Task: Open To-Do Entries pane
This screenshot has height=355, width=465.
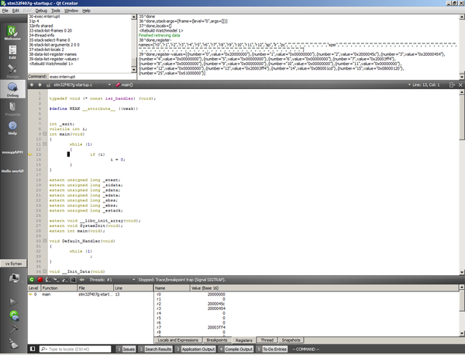Action: tap(272, 349)
